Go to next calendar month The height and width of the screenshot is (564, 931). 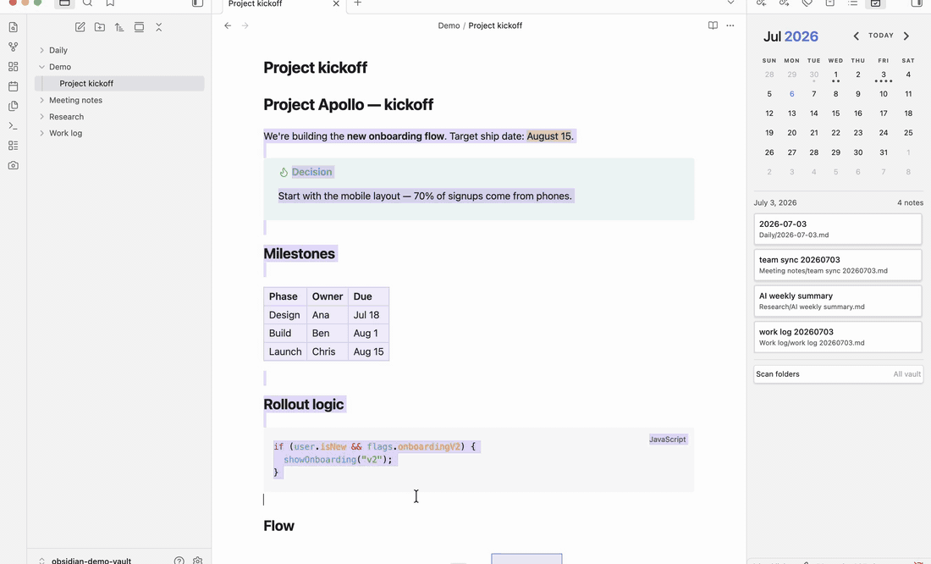click(x=906, y=36)
